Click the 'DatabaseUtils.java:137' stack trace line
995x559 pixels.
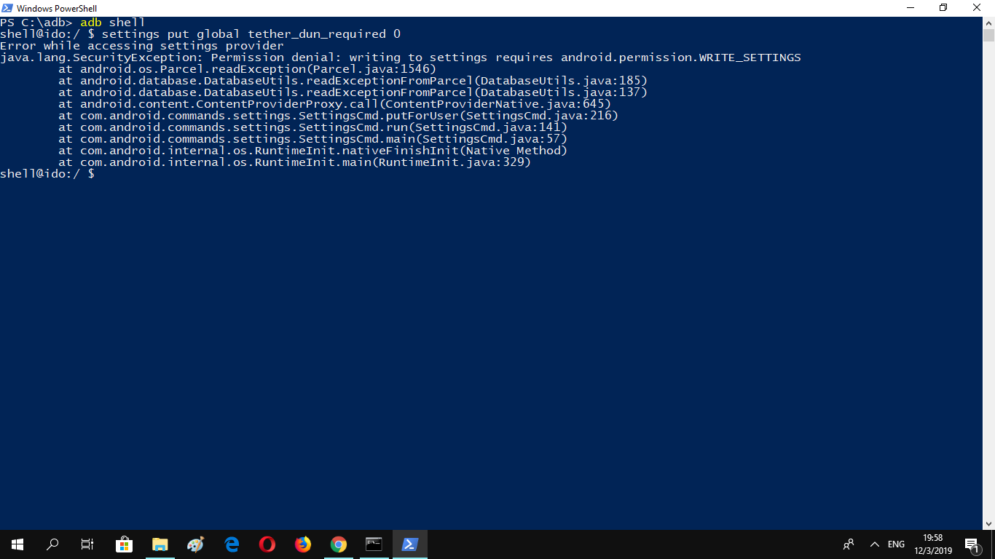tap(353, 92)
